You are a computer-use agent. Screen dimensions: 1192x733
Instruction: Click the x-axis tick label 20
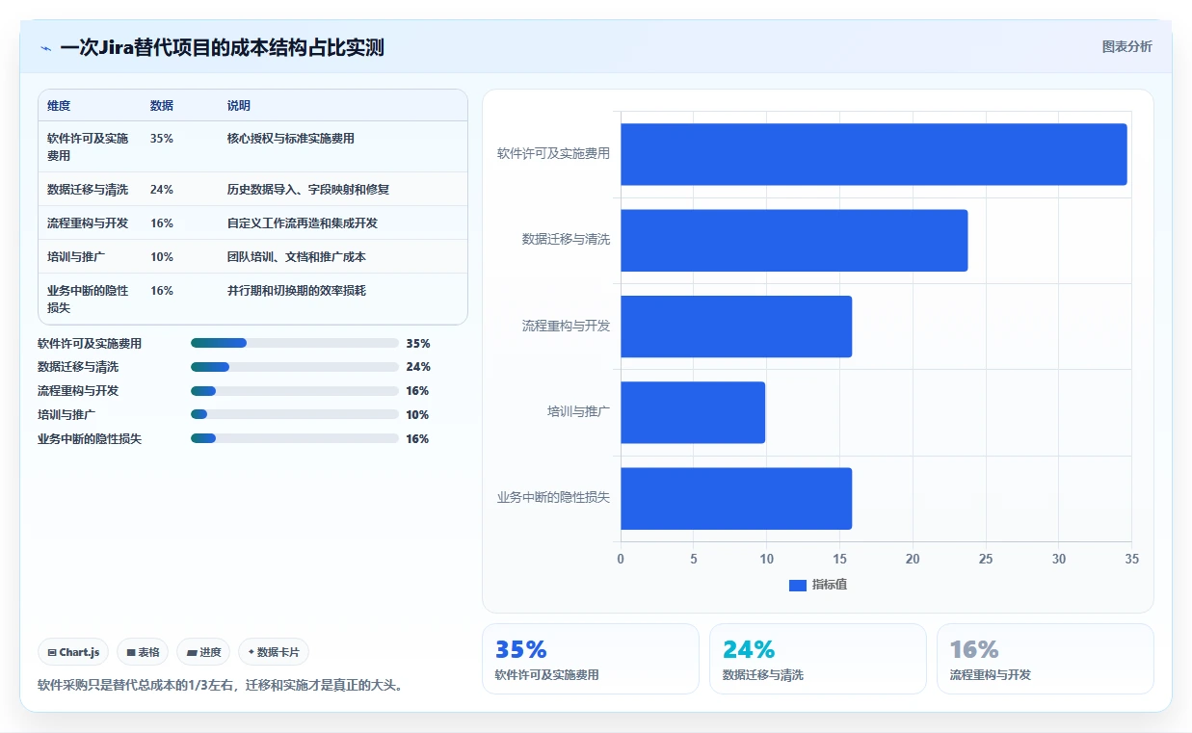(913, 559)
